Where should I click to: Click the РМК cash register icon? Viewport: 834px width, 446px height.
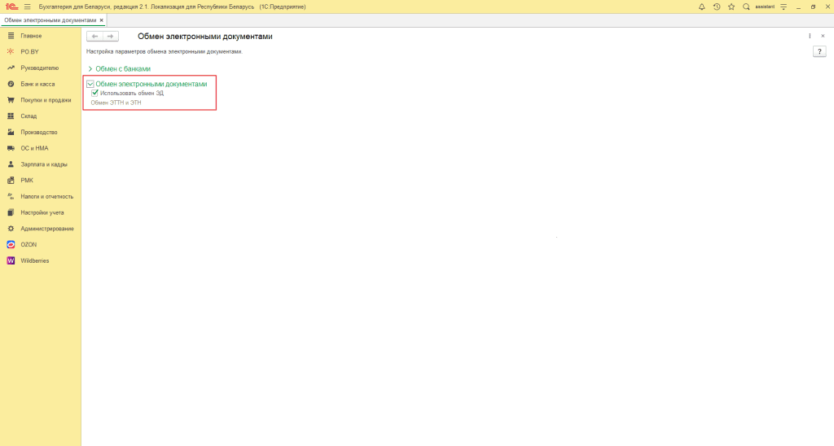11,180
